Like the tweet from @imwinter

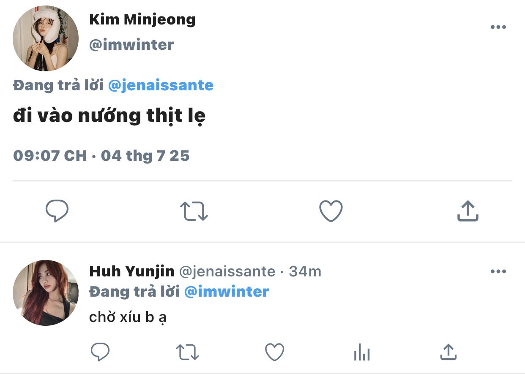point(331,211)
